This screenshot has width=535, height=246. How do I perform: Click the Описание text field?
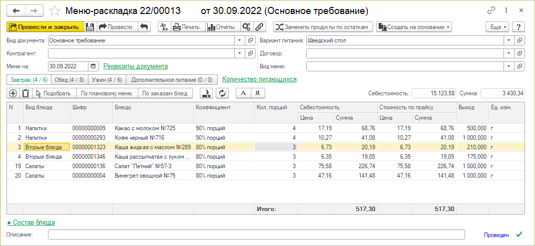(256, 235)
